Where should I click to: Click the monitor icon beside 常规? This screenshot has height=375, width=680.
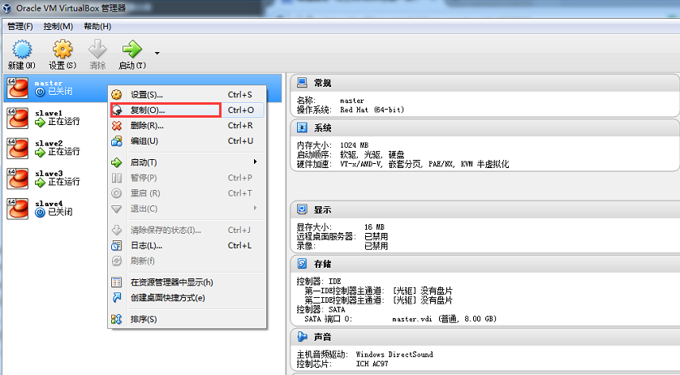tap(302, 83)
